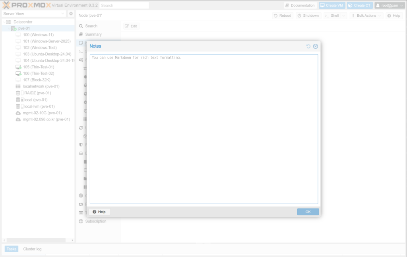Open the root@pam user menu
This screenshot has width=407, height=257.
tap(390, 6)
